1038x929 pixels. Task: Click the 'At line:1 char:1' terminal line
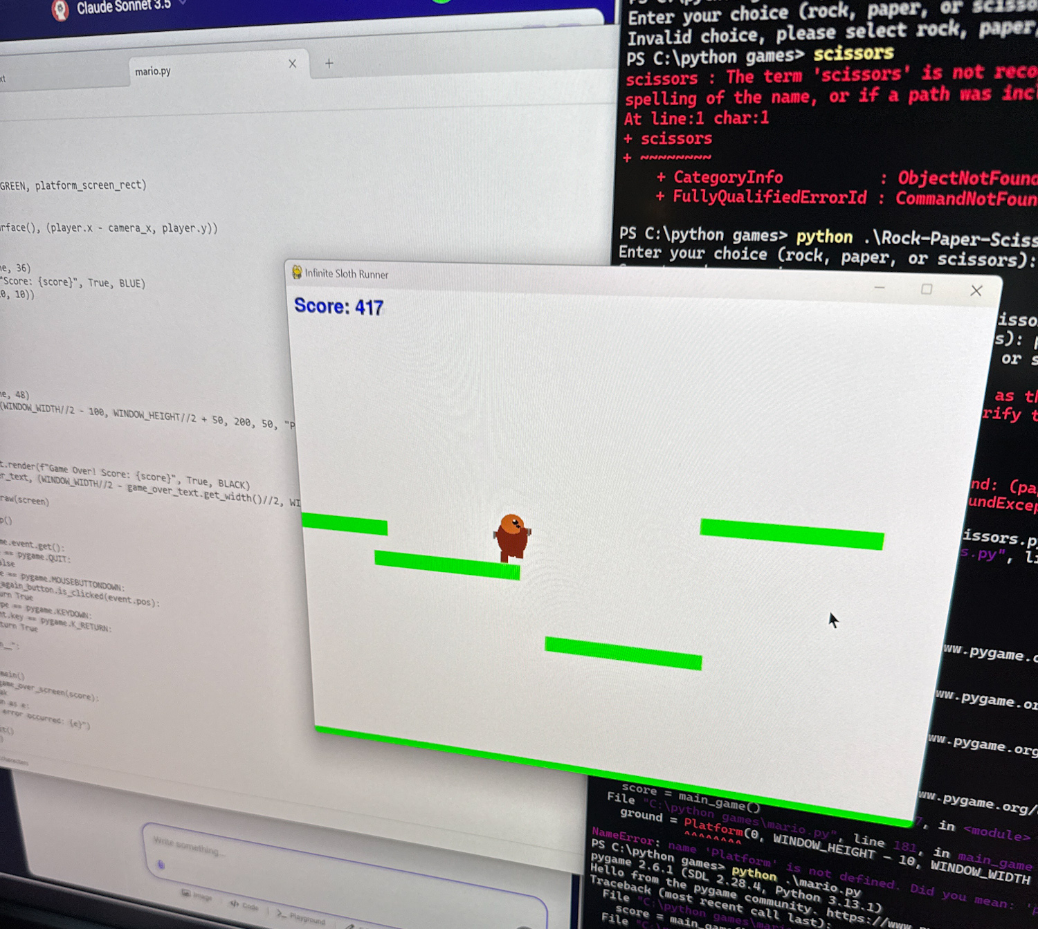[x=696, y=118]
